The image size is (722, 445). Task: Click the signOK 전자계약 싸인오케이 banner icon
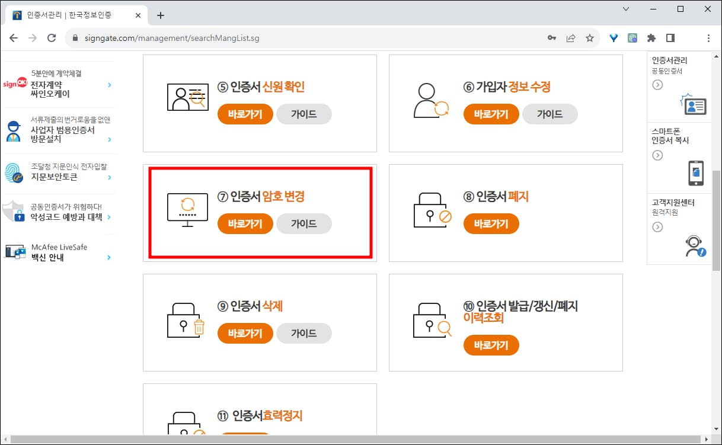(x=15, y=83)
